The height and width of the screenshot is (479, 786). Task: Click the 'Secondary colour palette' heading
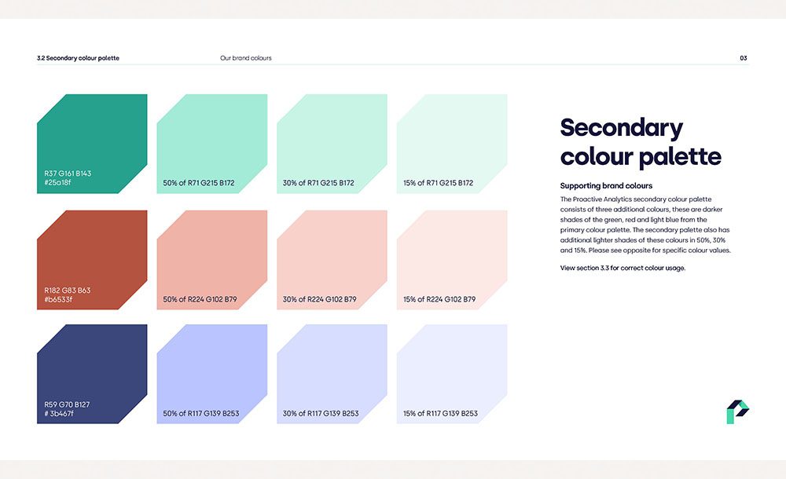[641, 142]
